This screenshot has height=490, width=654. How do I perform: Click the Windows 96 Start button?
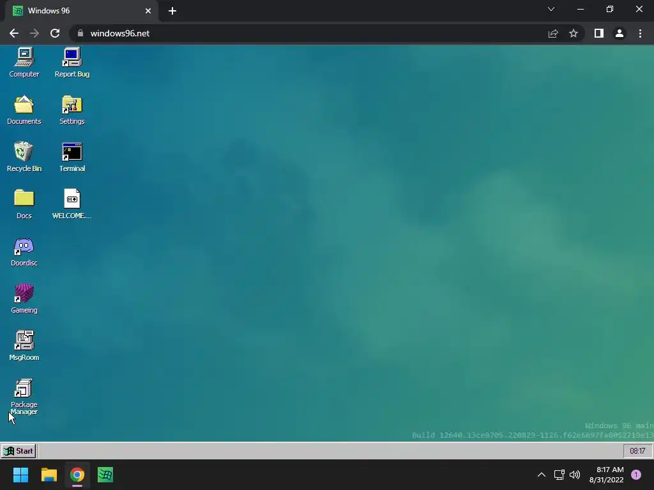[19, 451]
